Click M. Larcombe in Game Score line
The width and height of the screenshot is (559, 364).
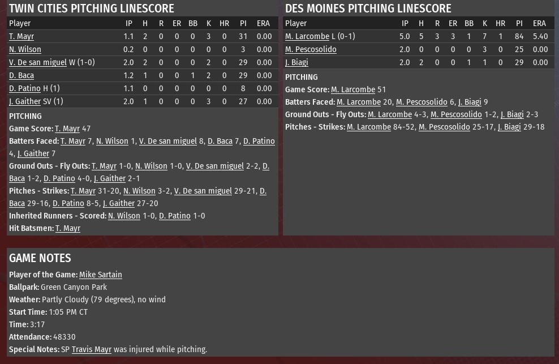[353, 89]
